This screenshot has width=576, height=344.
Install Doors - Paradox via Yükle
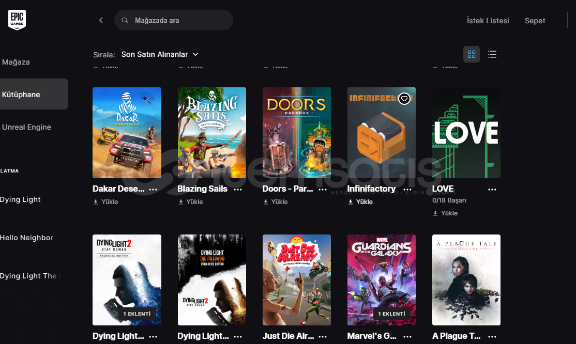tap(276, 202)
